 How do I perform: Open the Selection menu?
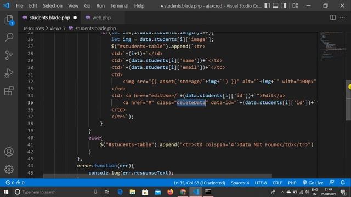(x=53, y=6)
